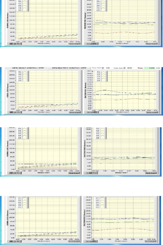Select cursor tool under topmost normal load graph

[11, 44]
